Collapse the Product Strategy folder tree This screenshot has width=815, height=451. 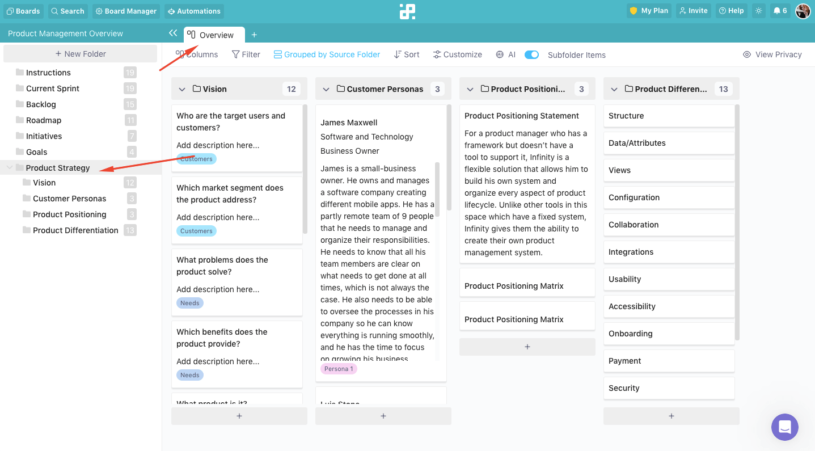[x=9, y=167]
